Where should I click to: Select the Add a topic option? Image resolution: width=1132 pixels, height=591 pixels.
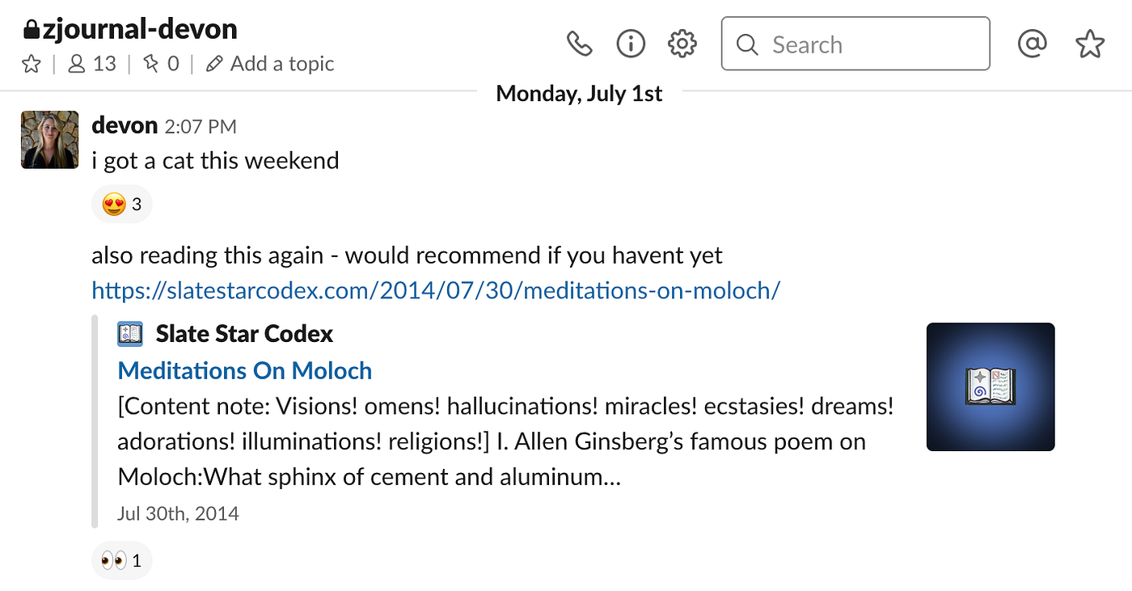269,63
